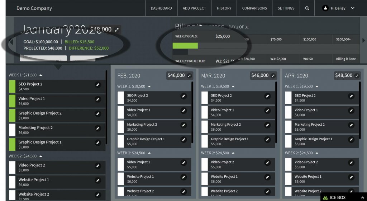Collapse March Week 2: $24,500 section
This screenshot has height=201, width=367.
coord(233,153)
